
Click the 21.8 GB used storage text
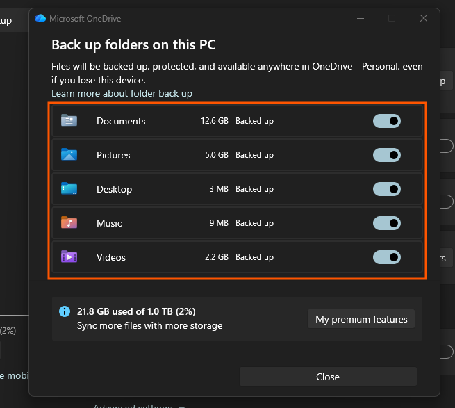tap(136, 311)
